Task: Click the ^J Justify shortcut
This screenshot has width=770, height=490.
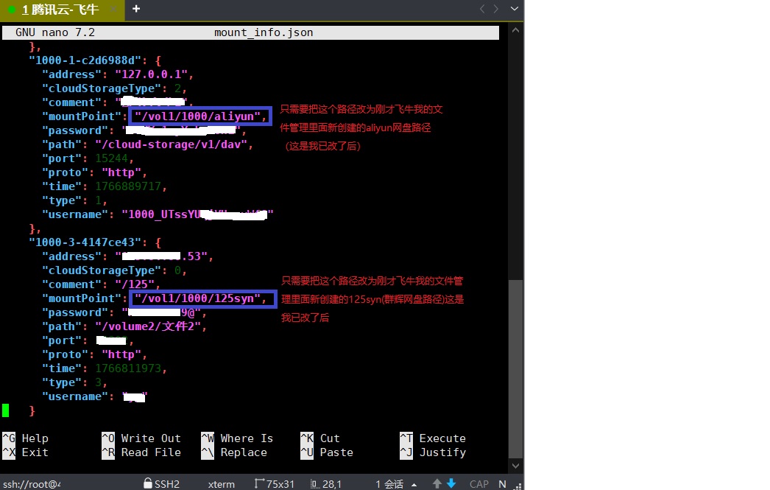Action: coord(433,452)
